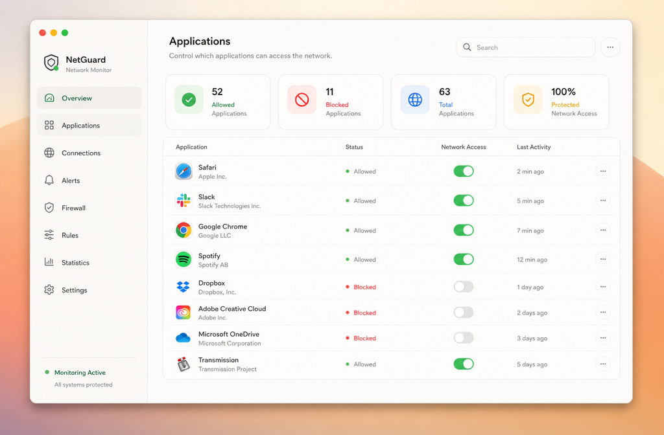Viewport: 664px width, 435px height.
Task: Click the Applications grid icon in sidebar
Action: (49, 125)
